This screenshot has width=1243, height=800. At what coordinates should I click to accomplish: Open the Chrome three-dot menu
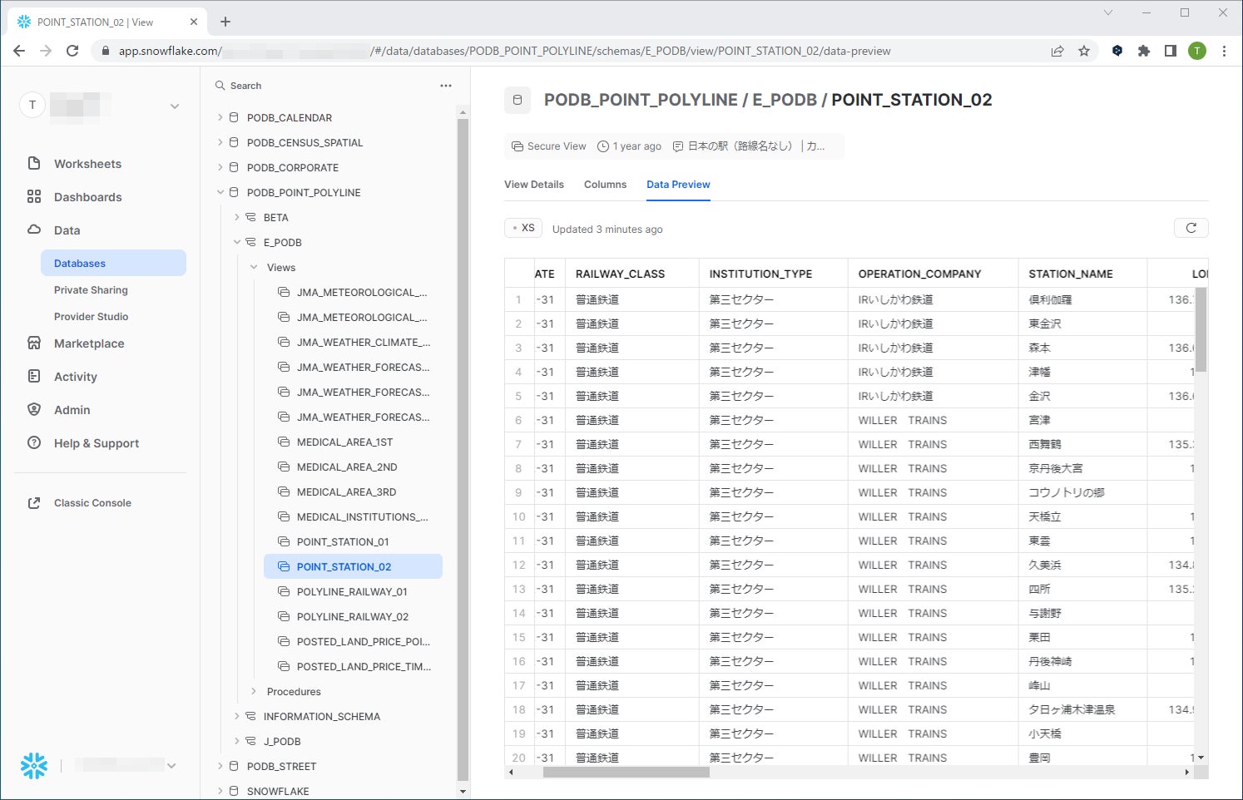tap(1224, 51)
